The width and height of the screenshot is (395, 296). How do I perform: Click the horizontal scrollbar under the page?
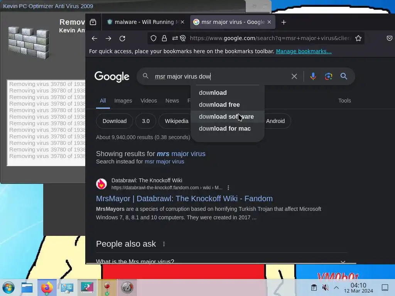coord(221,263)
